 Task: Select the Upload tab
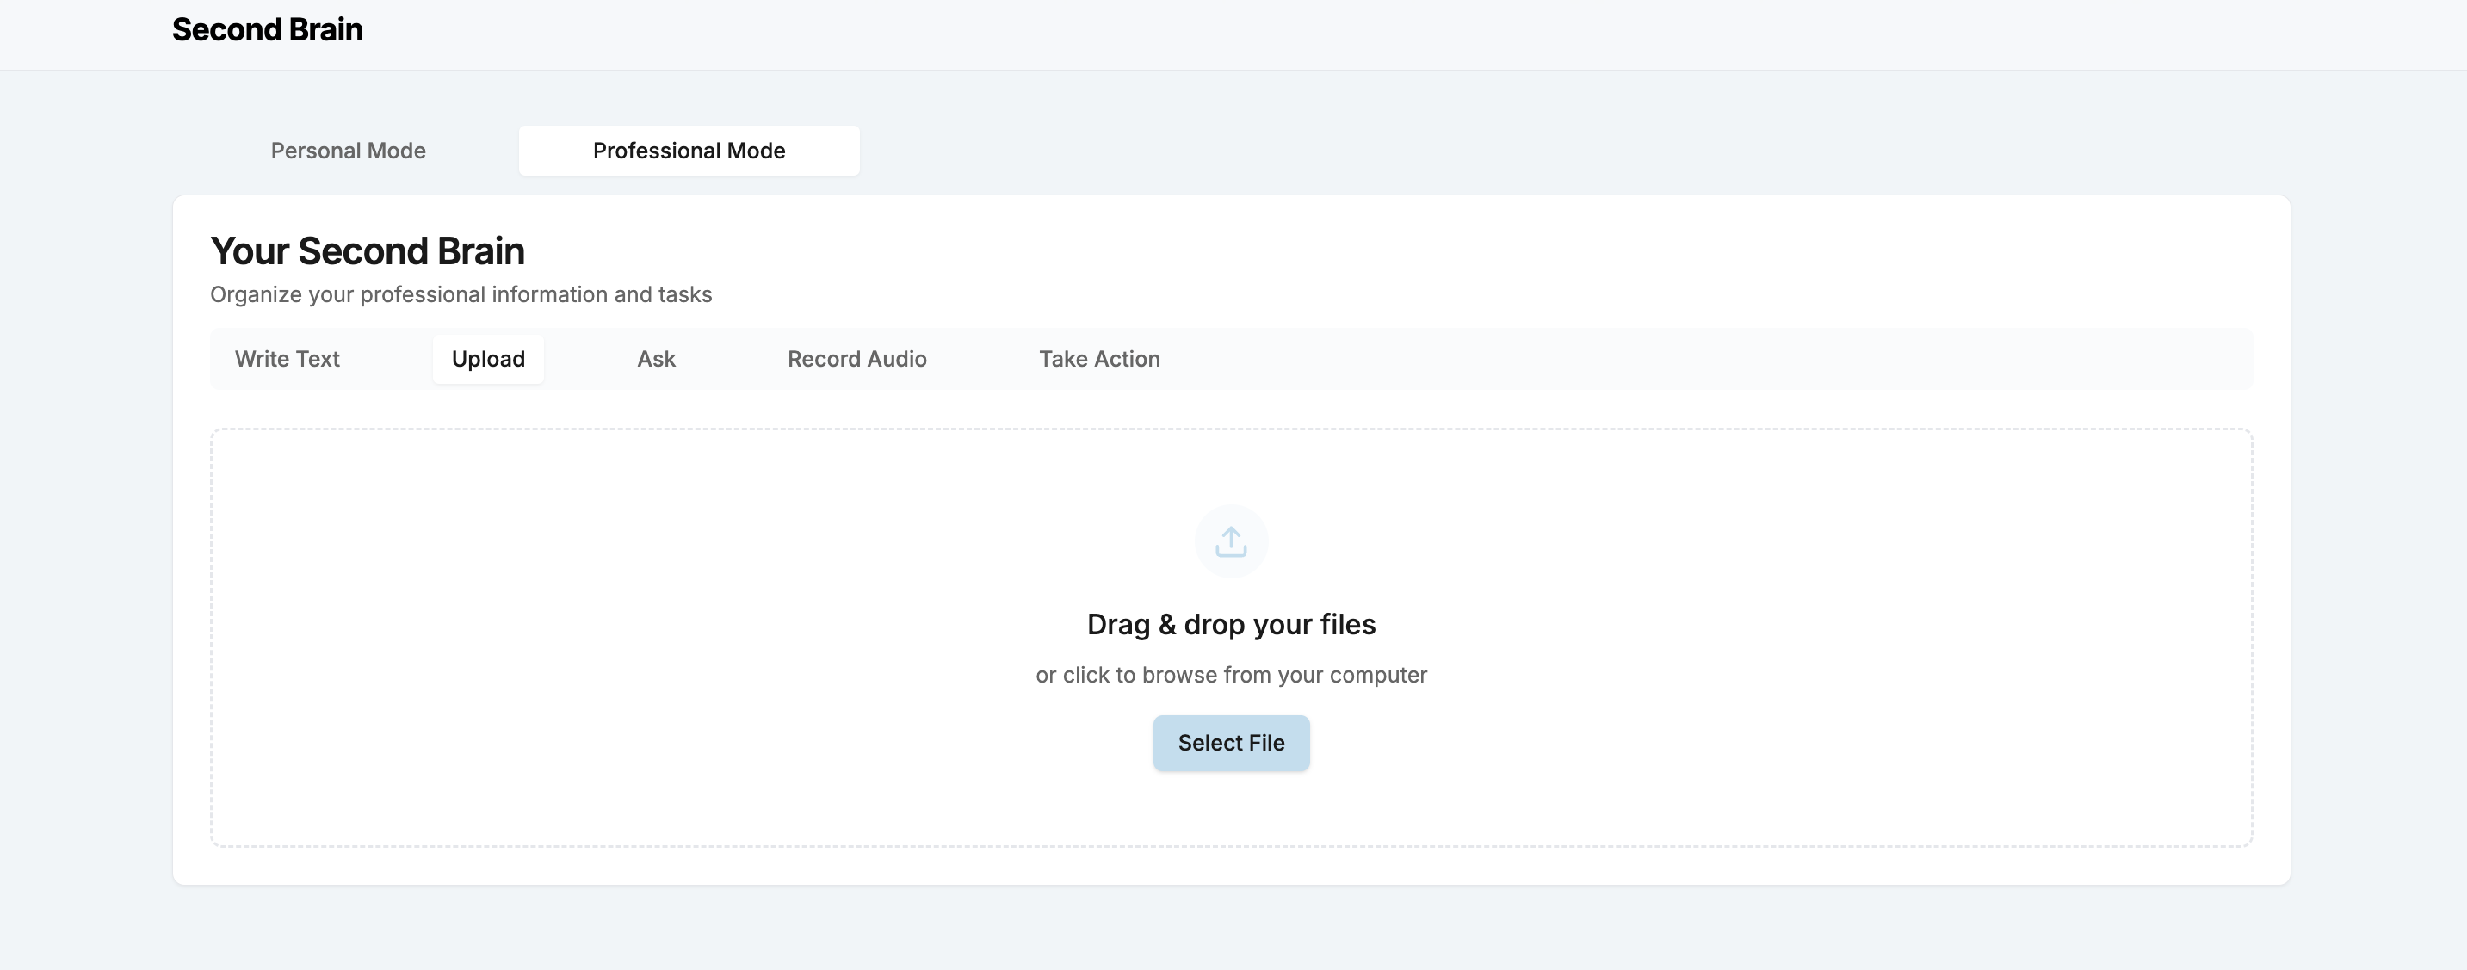[x=488, y=359]
